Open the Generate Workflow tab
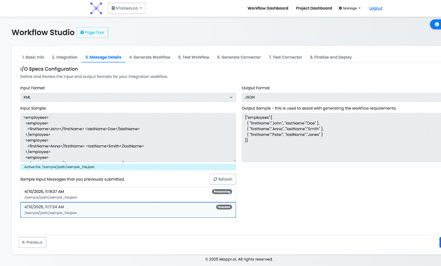The image size is (441, 266). (x=150, y=57)
